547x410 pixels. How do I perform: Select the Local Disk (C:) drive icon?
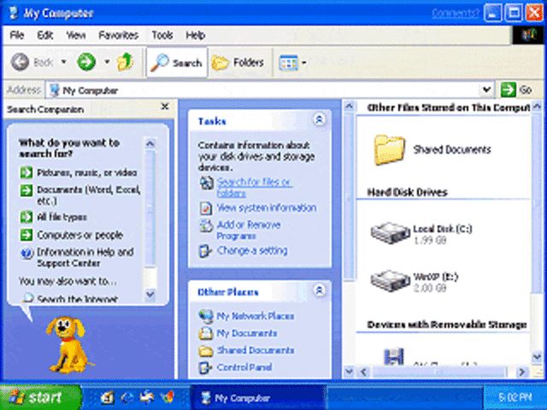pyautogui.click(x=390, y=233)
